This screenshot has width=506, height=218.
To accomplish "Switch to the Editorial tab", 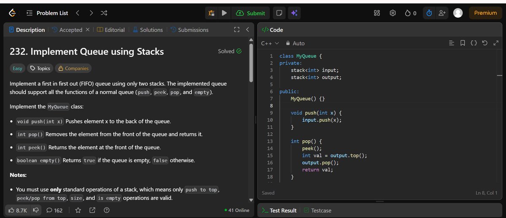I will click(x=111, y=30).
